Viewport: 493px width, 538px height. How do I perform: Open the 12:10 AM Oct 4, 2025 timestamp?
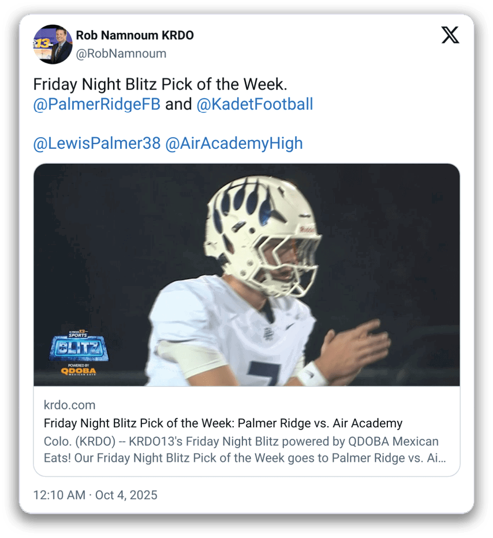[95, 495]
